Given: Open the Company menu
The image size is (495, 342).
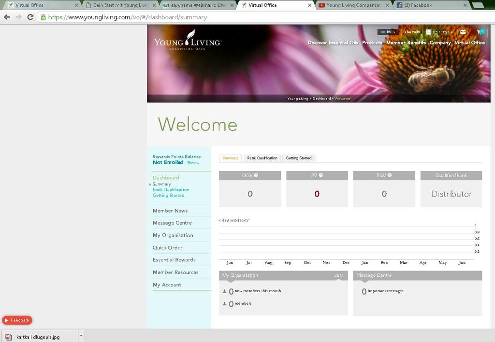Looking at the screenshot, I should (x=440, y=43).
